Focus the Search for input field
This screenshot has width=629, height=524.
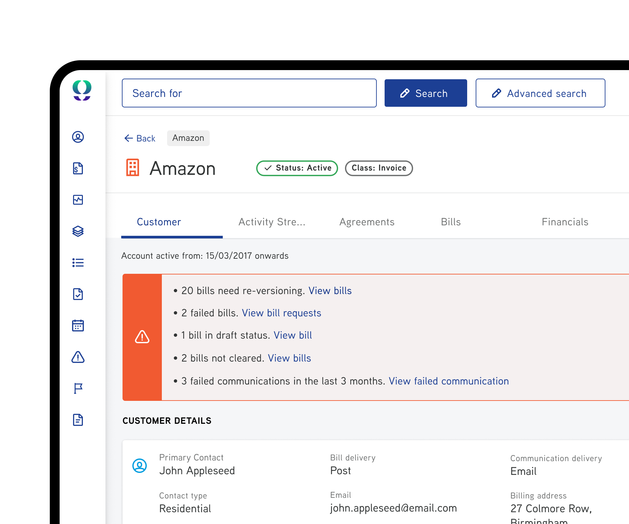(249, 93)
